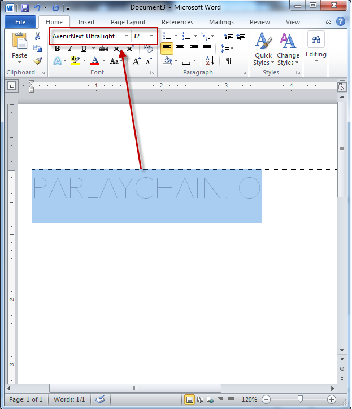Click the Grow Font button
Viewport: 352px width, 409px height.
136,61
